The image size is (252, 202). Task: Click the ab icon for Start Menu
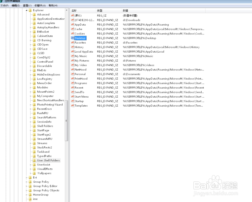tap(72, 97)
